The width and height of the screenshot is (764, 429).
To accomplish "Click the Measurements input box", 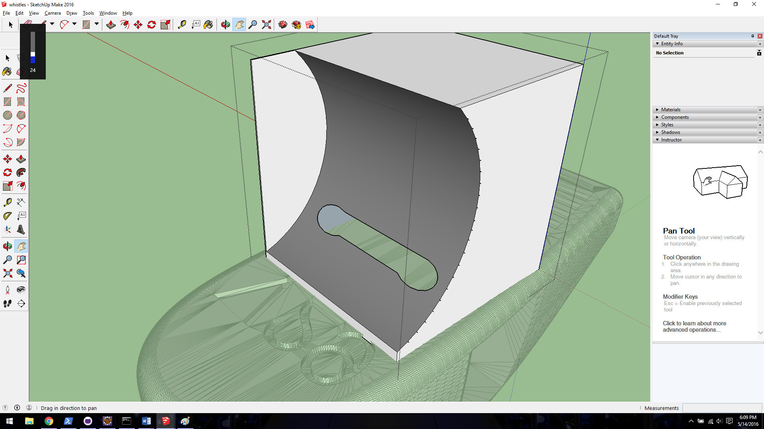I will (x=721, y=408).
